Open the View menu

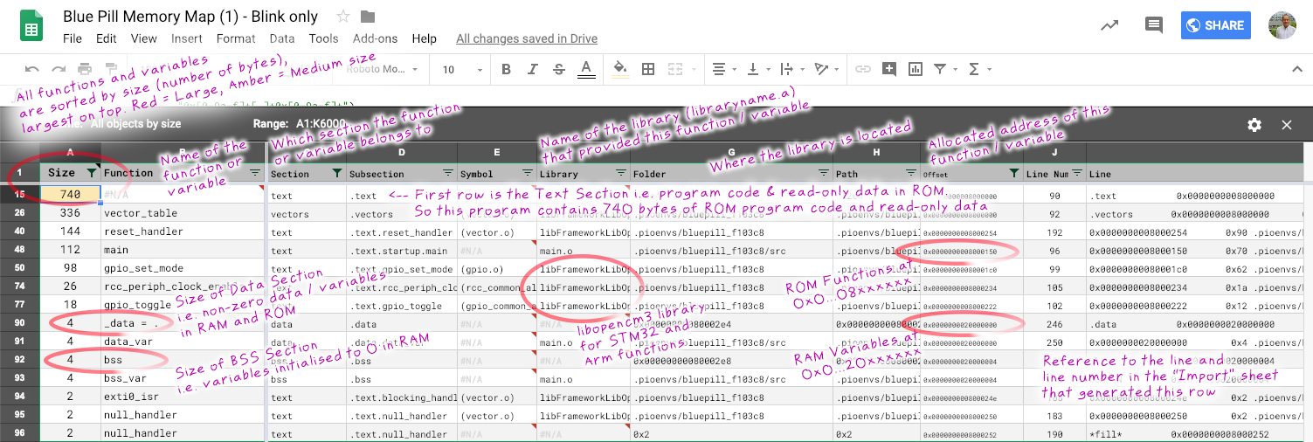(144, 38)
